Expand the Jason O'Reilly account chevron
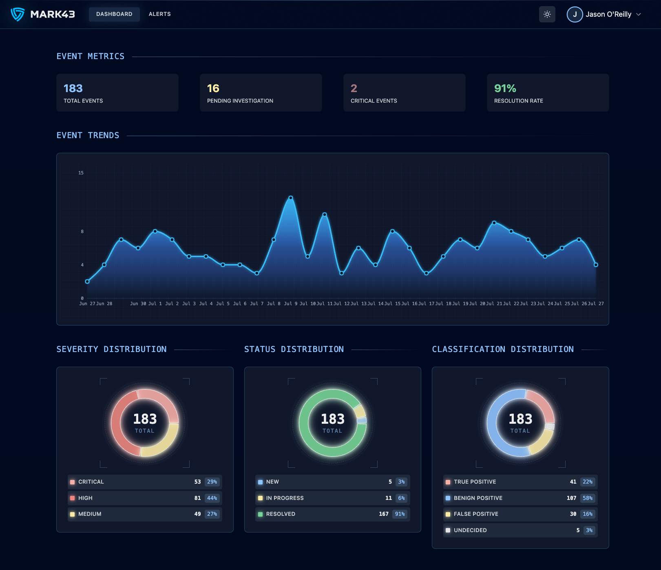661x570 pixels. pyautogui.click(x=639, y=14)
